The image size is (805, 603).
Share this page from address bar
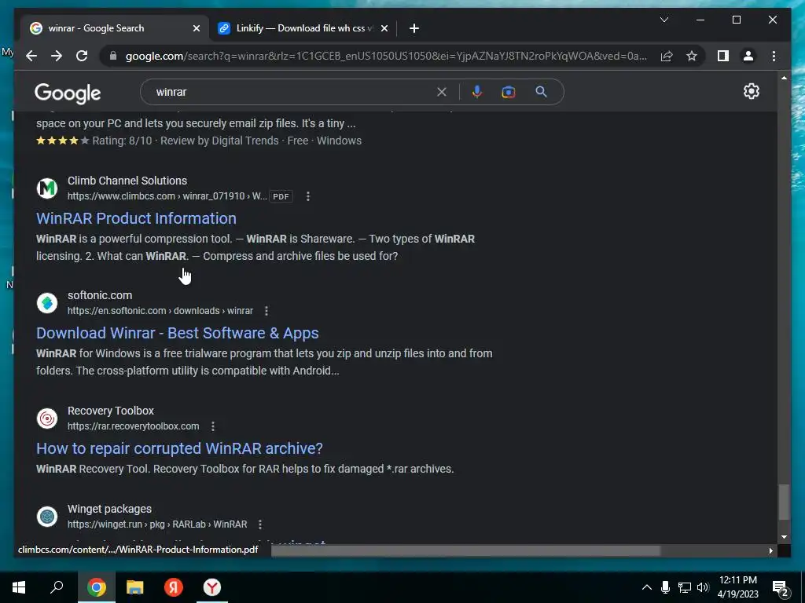coord(667,56)
